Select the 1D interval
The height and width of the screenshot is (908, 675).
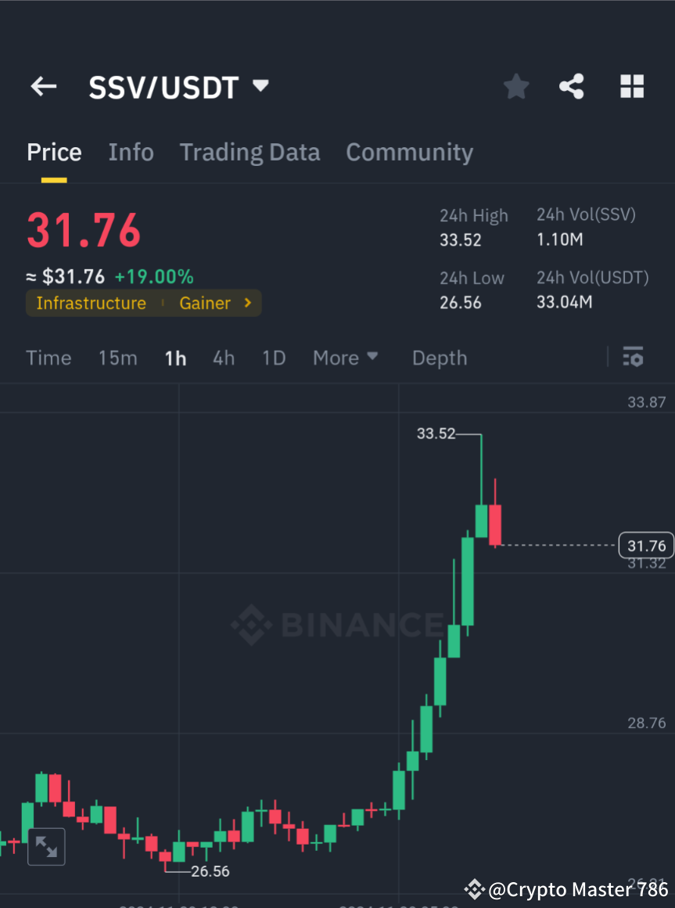(274, 358)
